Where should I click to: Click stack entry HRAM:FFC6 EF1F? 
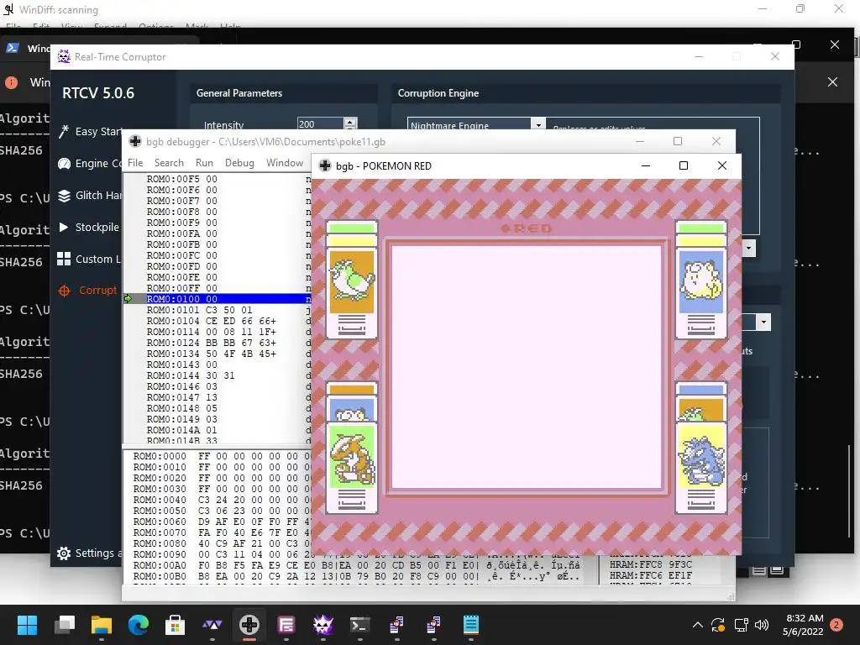(651, 575)
